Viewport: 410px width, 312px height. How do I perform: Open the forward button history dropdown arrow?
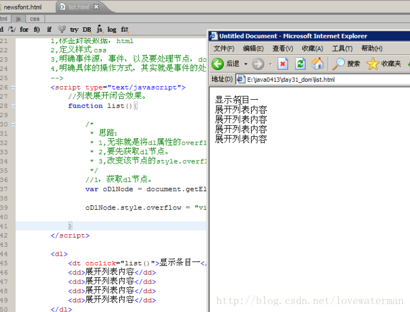[270, 64]
